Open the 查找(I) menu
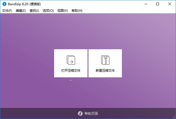 [34, 11]
